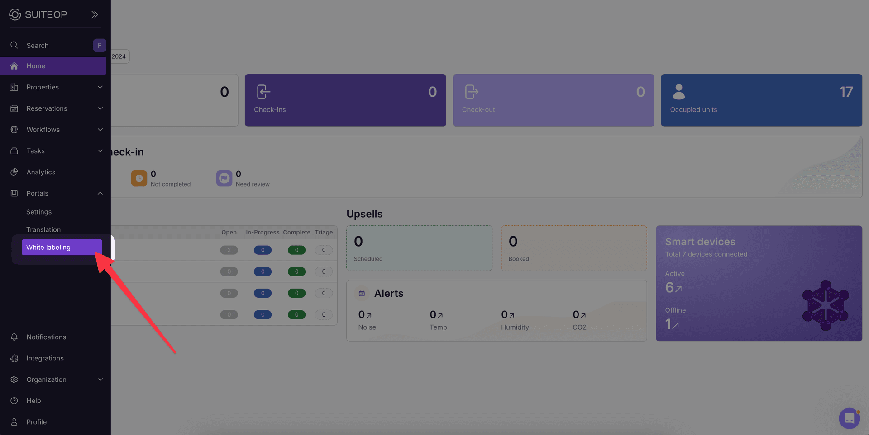The width and height of the screenshot is (869, 435).
Task: Open the Notifications bell icon
Action: coord(14,337)
